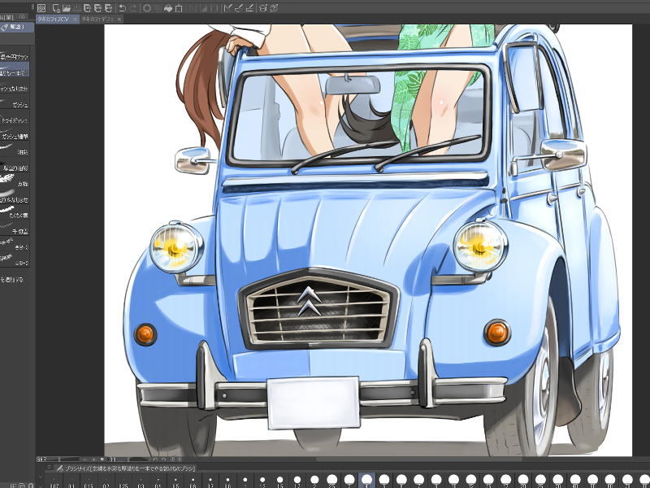Click the Undo arrow in command bar
Viewport: 650px width, 488px height.
pyautogui.click(x=122, y=8)
